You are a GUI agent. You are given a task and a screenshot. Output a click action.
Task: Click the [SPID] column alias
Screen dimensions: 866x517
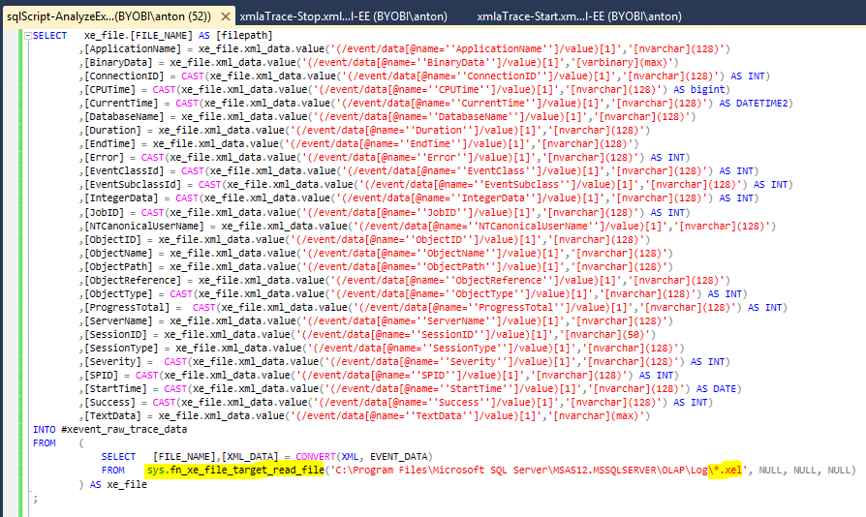click(101, 376)
